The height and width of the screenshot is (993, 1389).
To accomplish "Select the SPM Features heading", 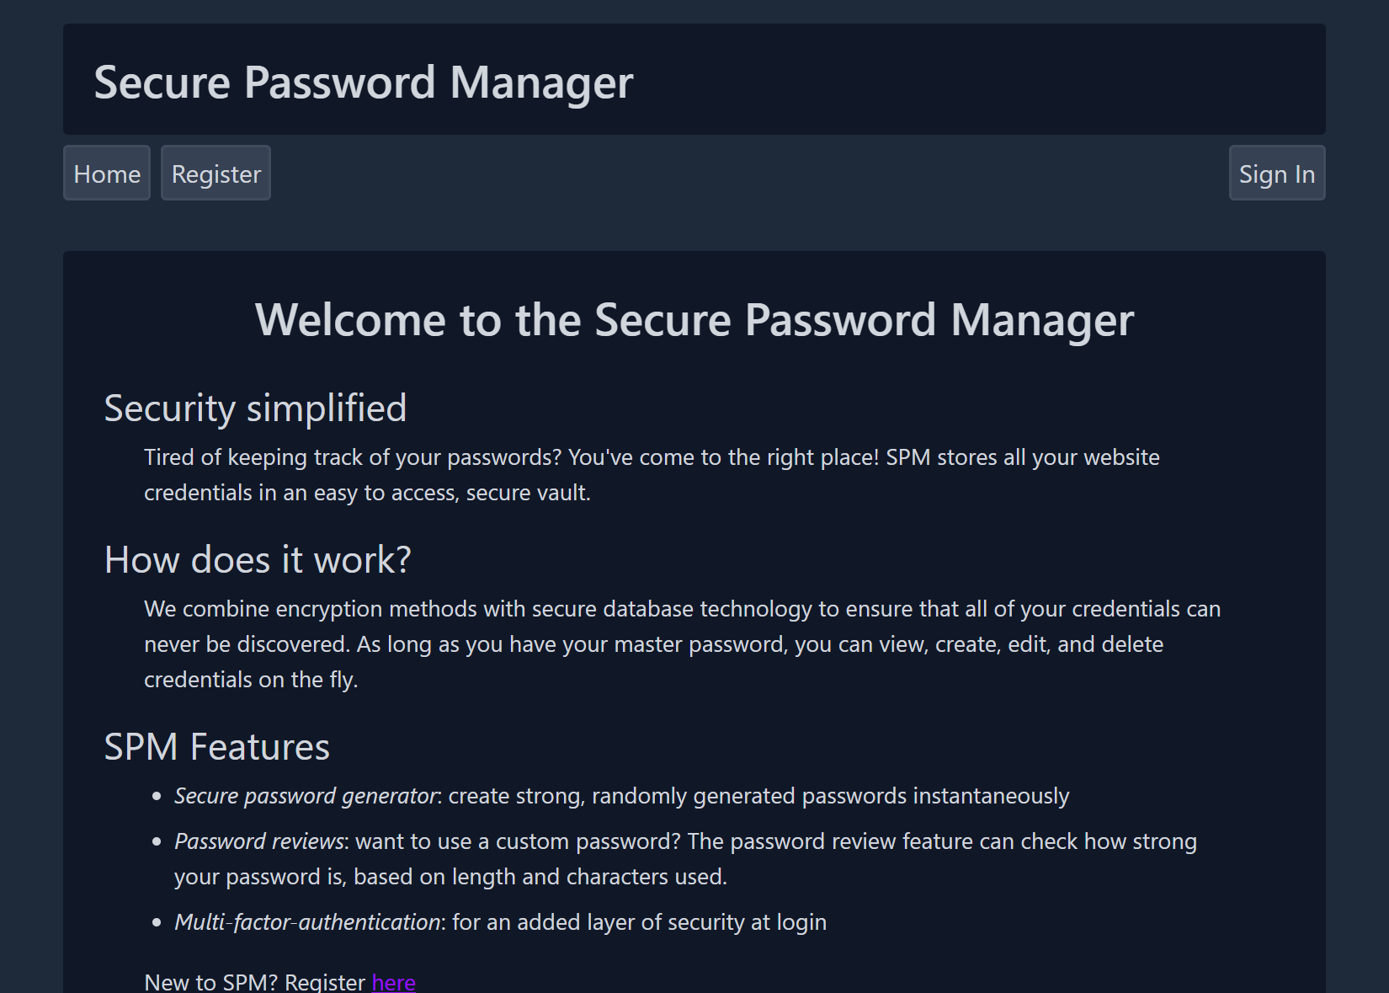I will (216, 747).
